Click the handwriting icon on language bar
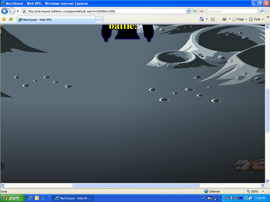Image resolution: width=270 pixels, height=202 pixels. (215, 198)
